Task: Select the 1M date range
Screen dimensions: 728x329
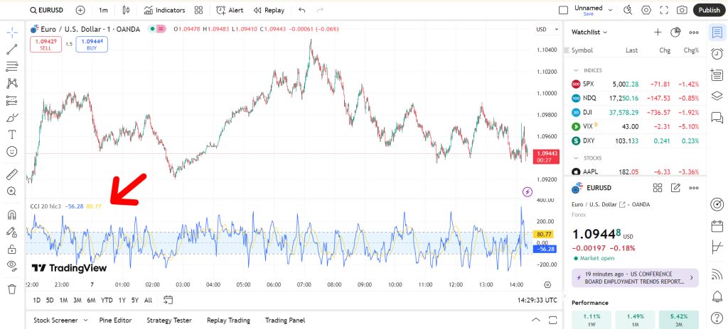Action: pyautogui.click(x=63, y=300)
